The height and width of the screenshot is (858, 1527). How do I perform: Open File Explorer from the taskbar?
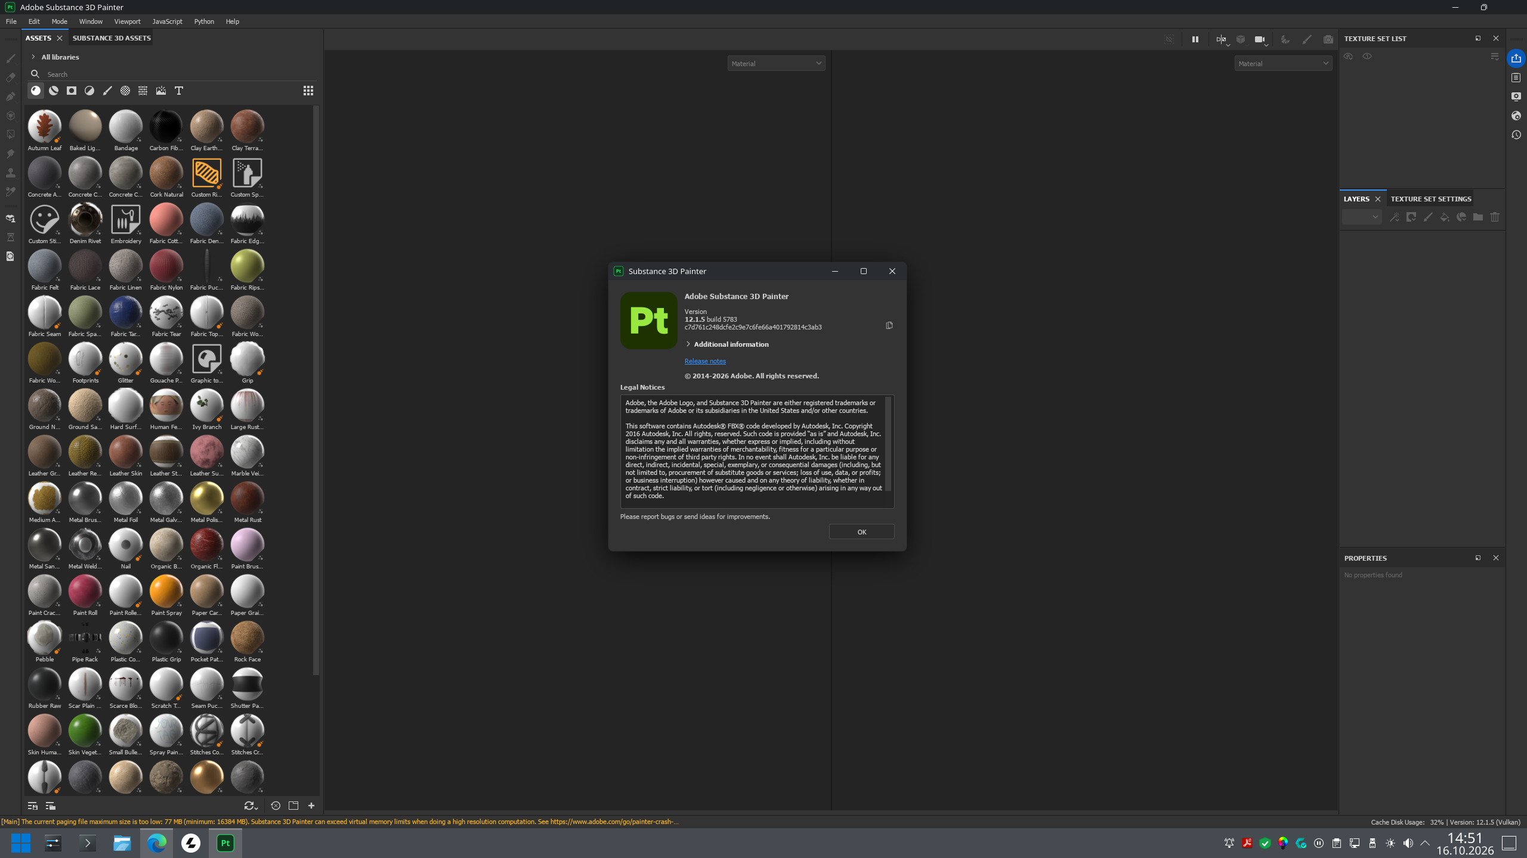[122, 843]
